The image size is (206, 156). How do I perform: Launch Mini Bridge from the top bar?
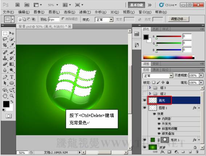click(27, 5)
